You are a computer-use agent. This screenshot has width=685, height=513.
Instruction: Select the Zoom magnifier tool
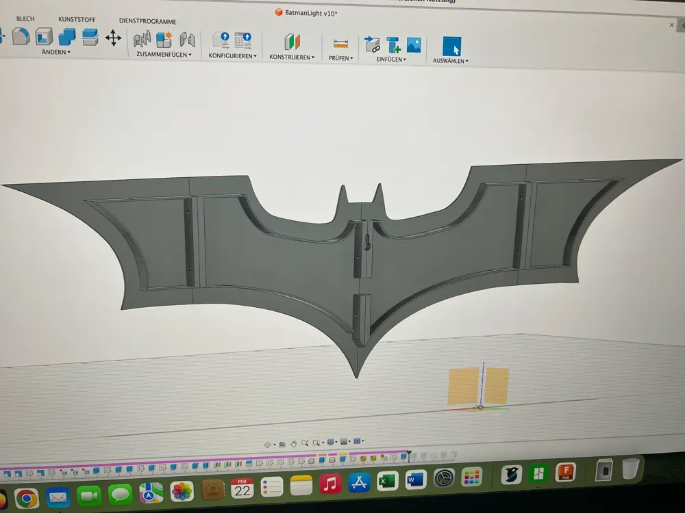pyautogui.click(x=305, y=443)
